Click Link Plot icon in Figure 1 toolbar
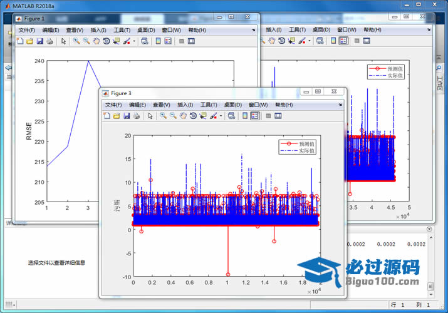This screenshot has width=448, height=313. click(145, 41)
